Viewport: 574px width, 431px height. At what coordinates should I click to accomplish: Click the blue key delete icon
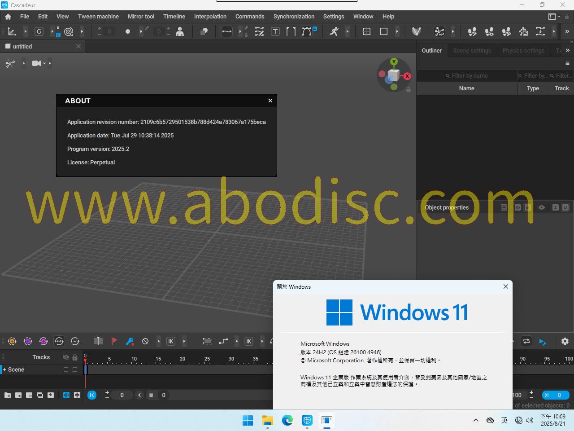(x=130, y=341)
